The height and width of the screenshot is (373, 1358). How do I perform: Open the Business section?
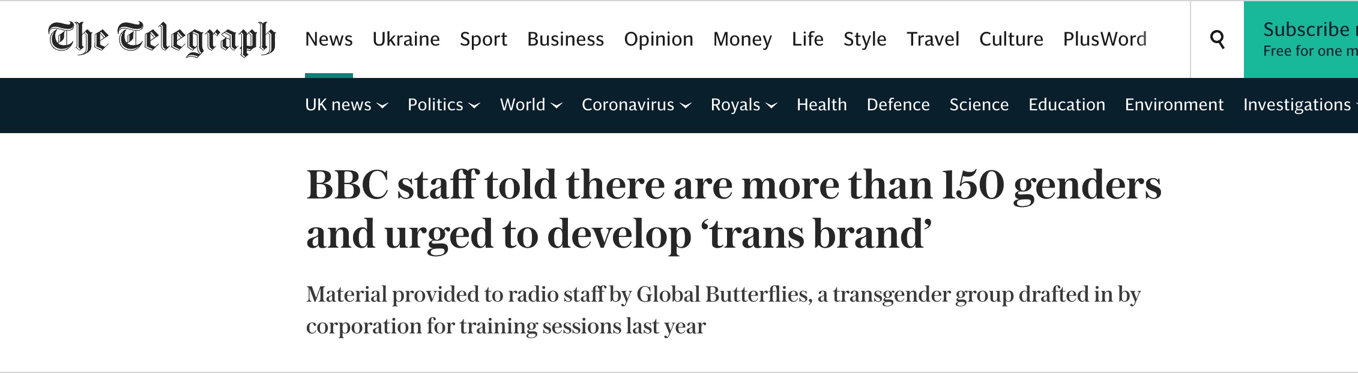[x=566, y=39]
